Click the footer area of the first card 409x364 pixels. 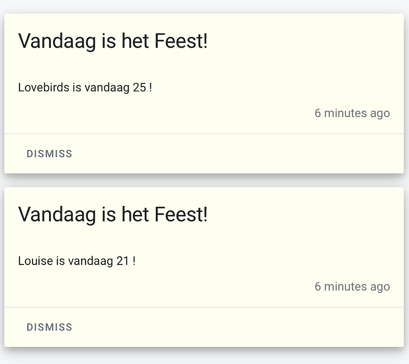204,153
